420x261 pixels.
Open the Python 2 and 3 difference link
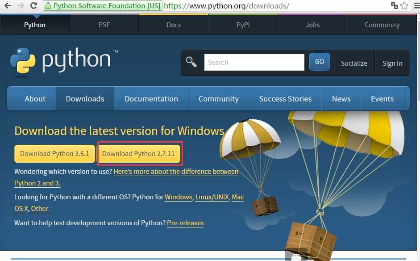(x=176, y=172)
